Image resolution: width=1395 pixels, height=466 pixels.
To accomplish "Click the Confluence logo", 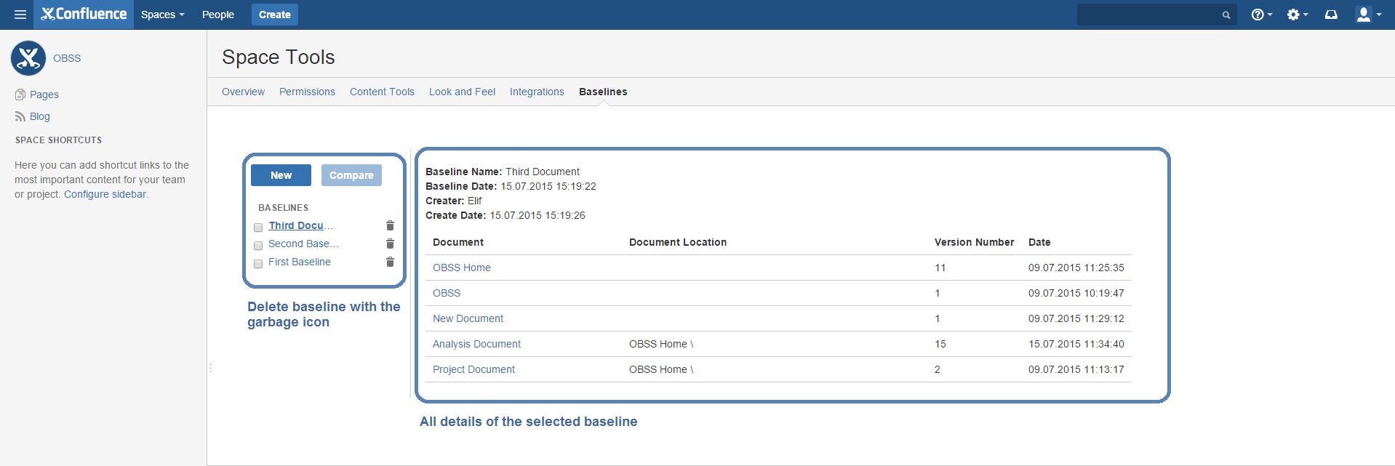I will point(84,15).
